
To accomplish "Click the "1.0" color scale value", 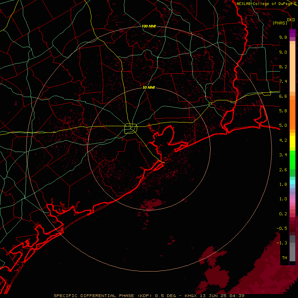I will pos(283,199).
